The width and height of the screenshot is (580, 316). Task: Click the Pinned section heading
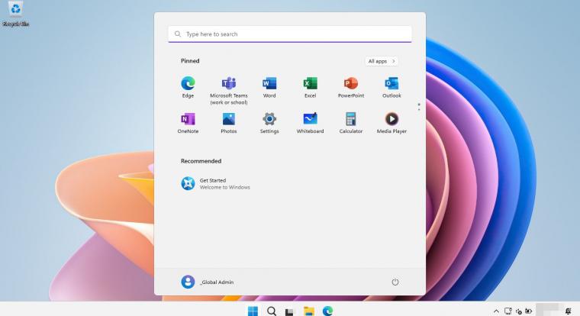(x=190, y=61)
